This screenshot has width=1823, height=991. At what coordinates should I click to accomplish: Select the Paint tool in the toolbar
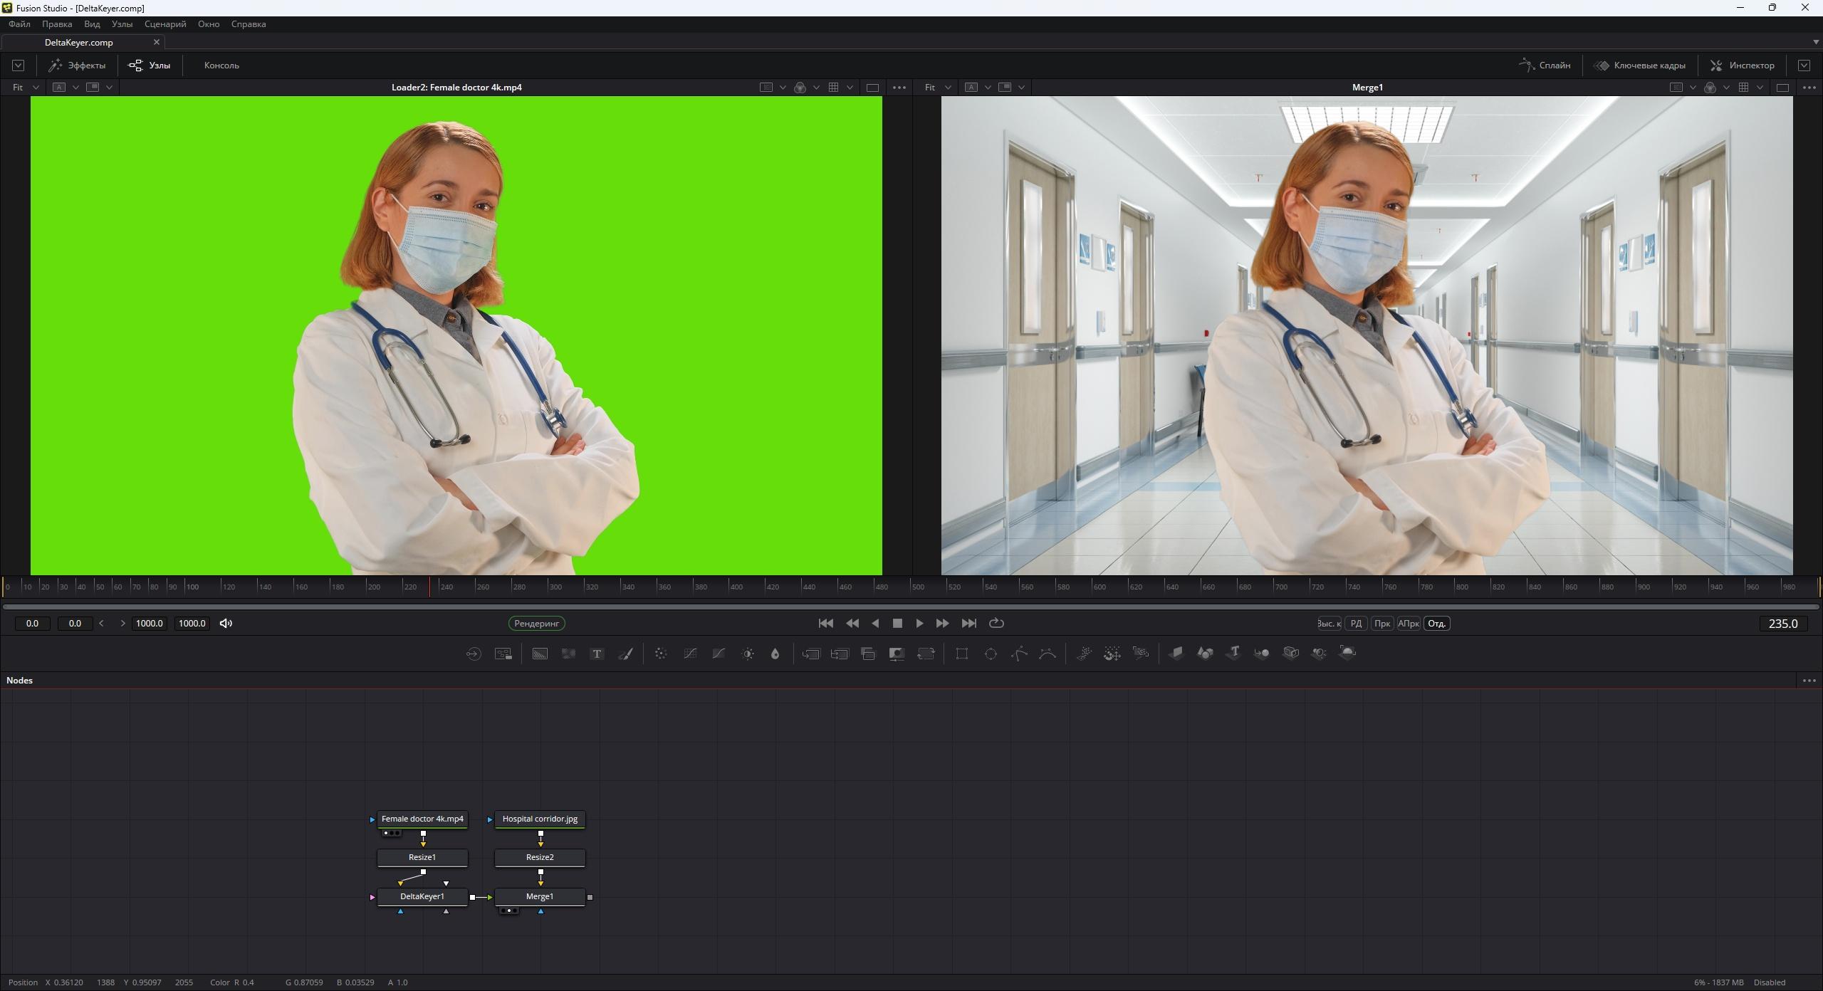click(x=626, y=654)
